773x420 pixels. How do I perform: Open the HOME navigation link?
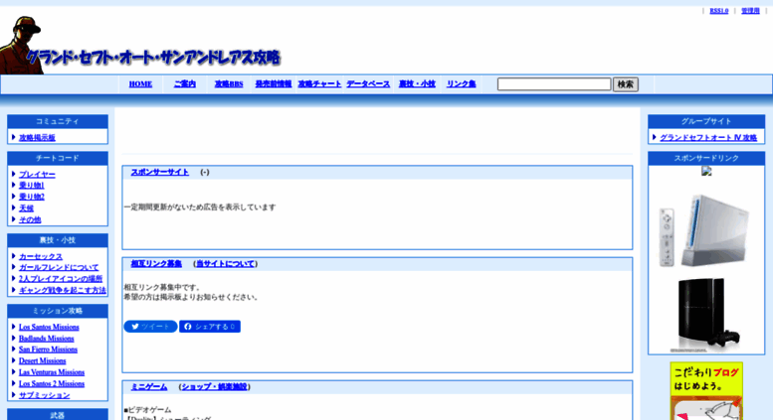point(140,84)
